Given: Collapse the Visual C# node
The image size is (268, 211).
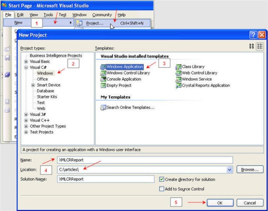Looking at the screenshot, I should tap(26, 67).
